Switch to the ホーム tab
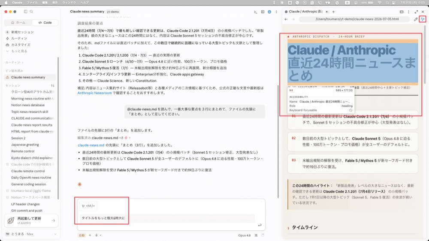 tap(18, 22)
